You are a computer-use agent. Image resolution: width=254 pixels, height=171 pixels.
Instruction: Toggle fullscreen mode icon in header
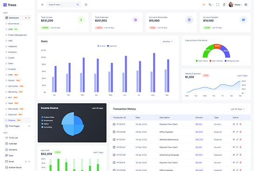click(218, 5)
